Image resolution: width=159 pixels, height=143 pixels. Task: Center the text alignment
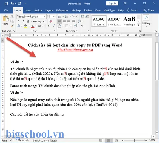[64, 21]
